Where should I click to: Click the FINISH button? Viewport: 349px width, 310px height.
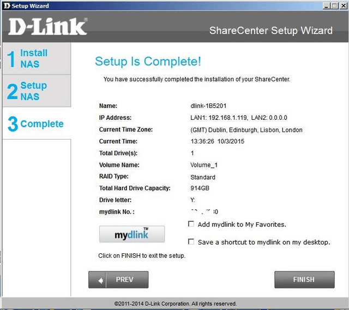[x=304, y=279]
